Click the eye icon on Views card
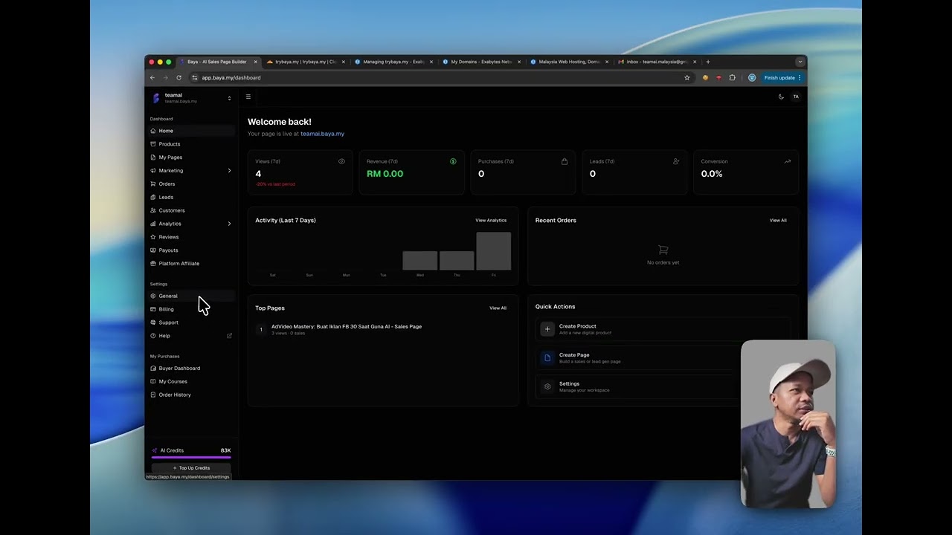The height and width of the screenshot is (535, 952). pos(342,161)
